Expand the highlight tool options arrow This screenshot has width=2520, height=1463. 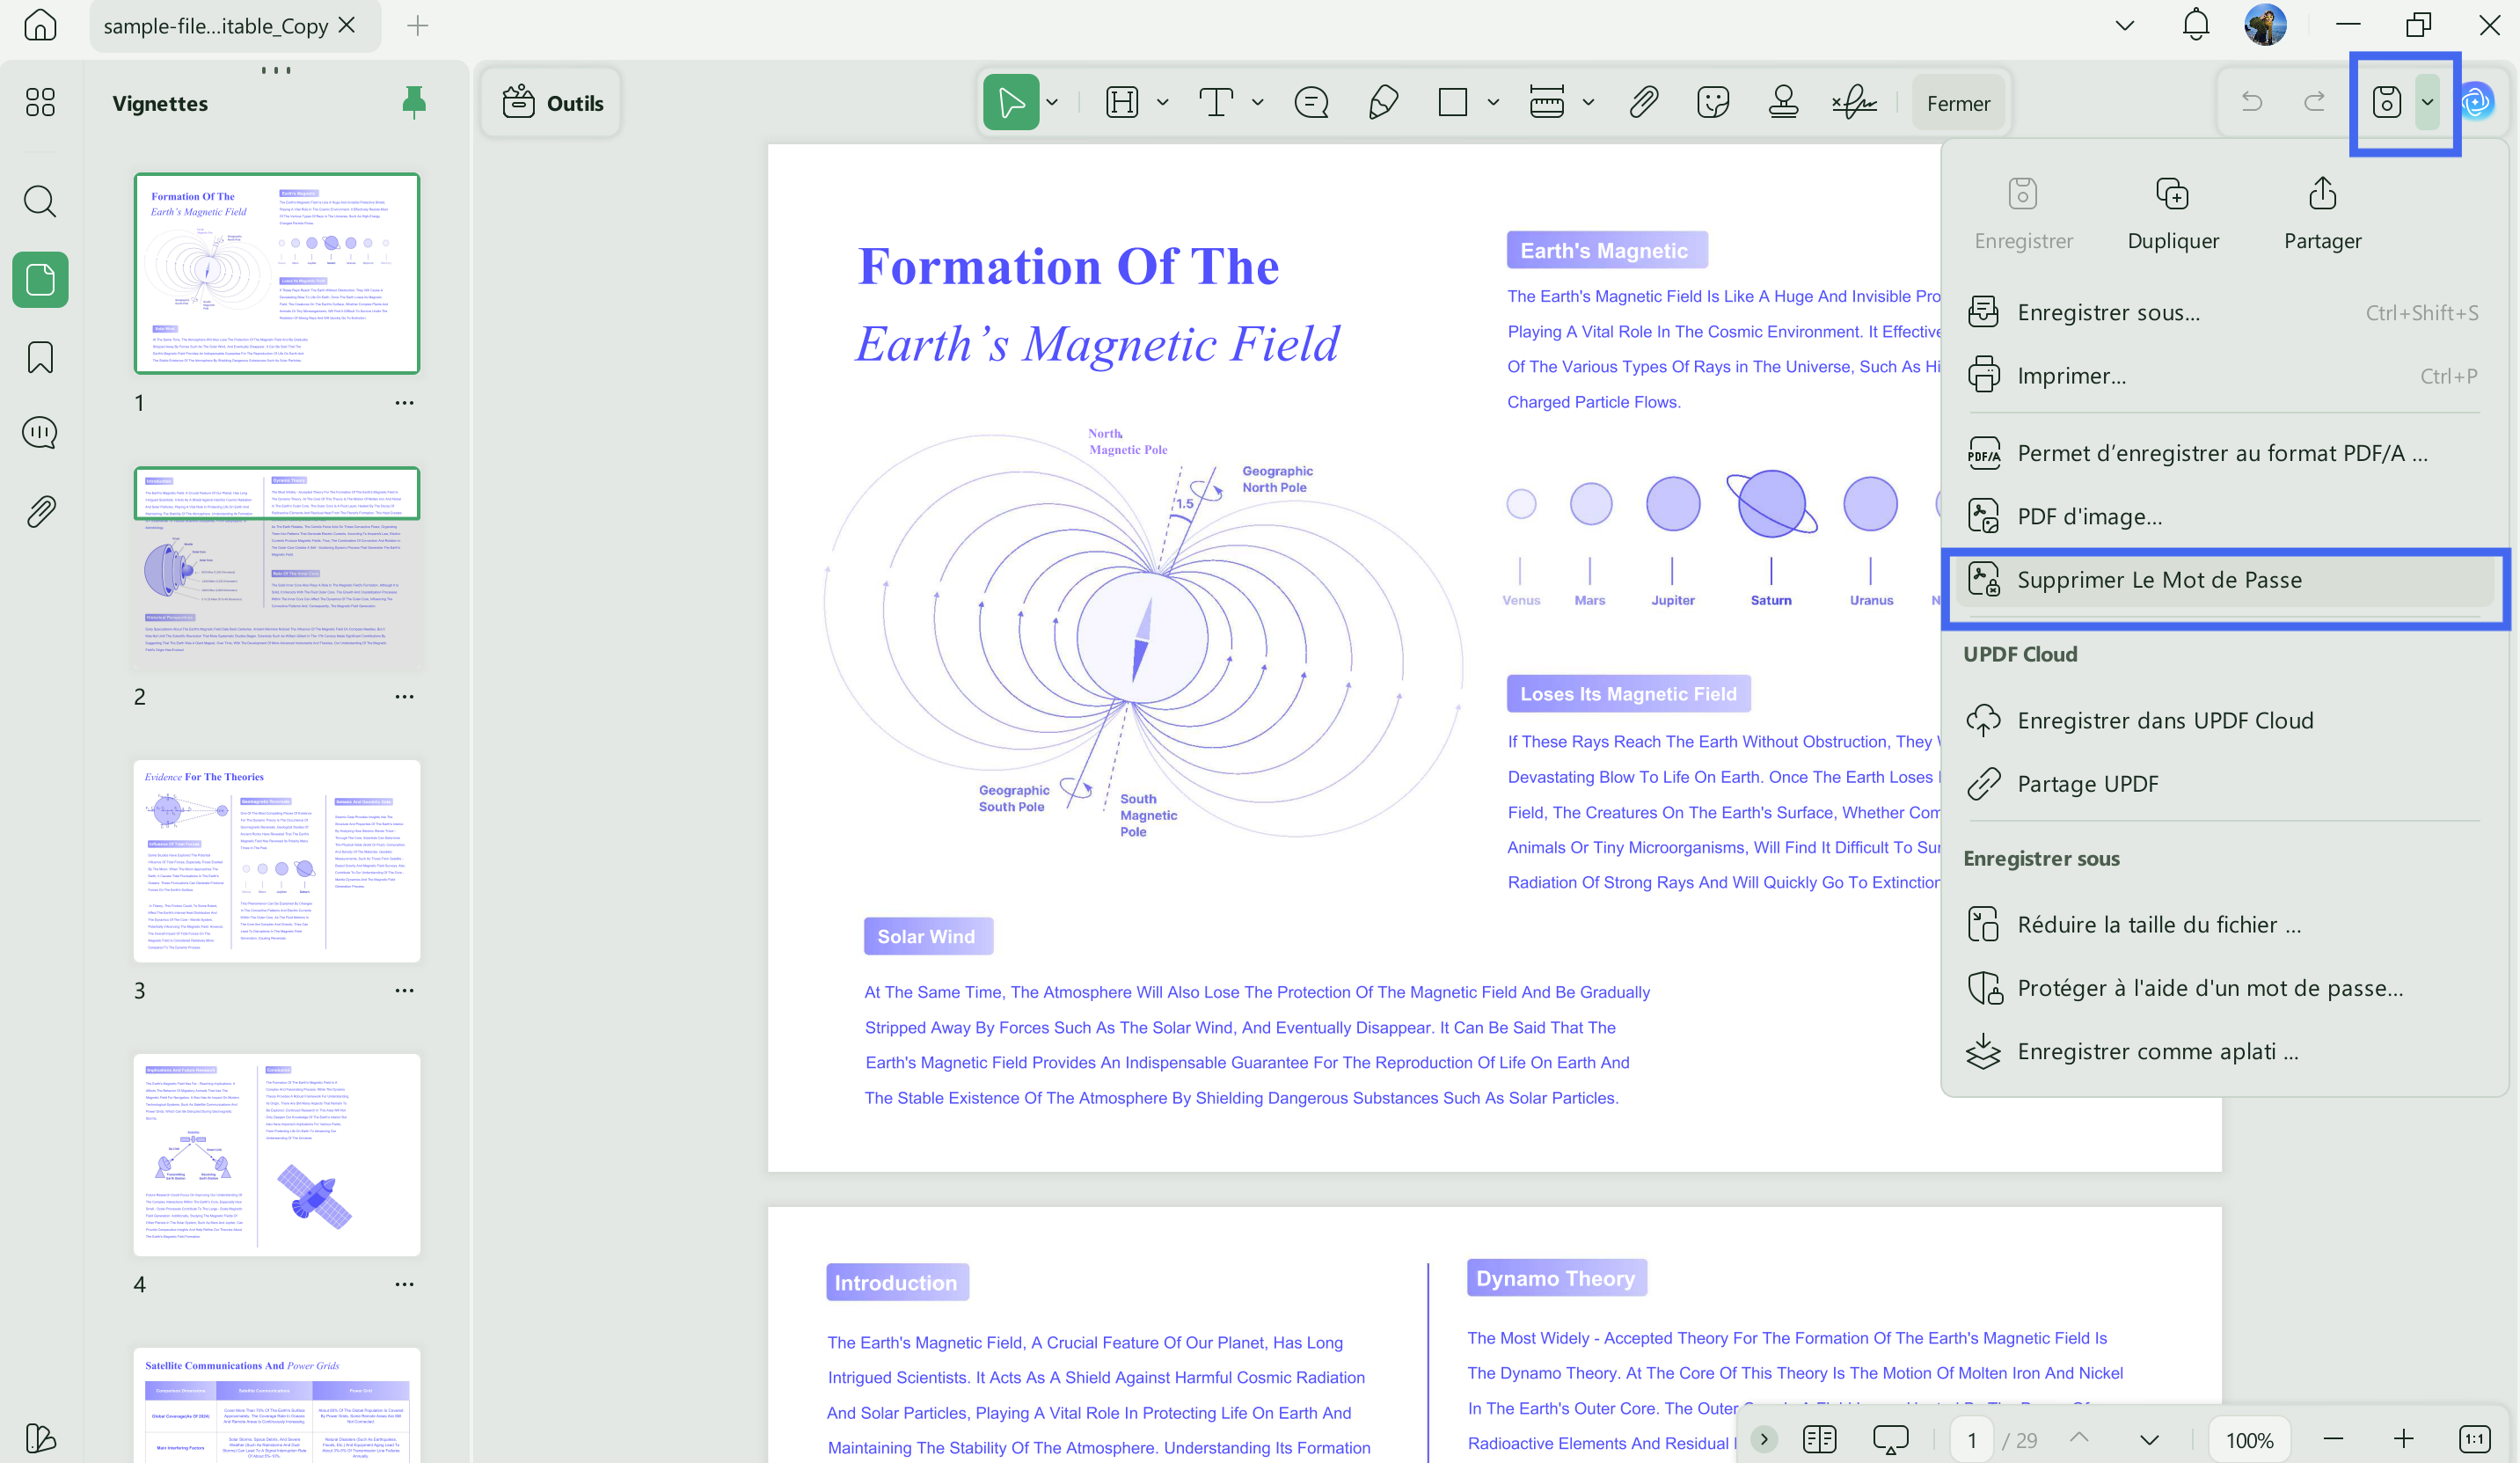pyautogui.click(x=1163, y=102)
